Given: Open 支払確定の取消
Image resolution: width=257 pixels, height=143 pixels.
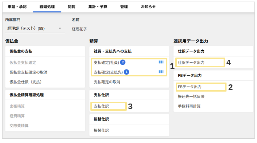Looking at the screenshot, I should coord(107,82).
